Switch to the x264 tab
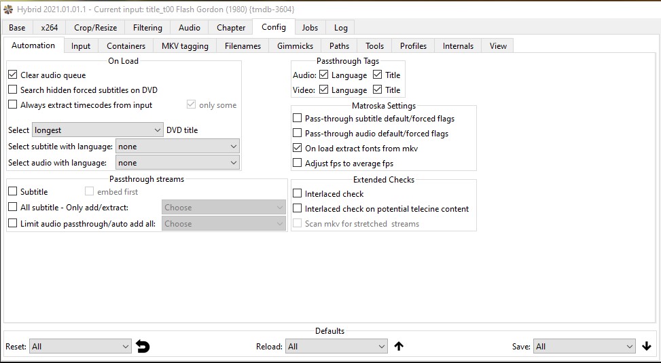The height and width of the screenshot is (363, 661). click(x=49, y=28)
